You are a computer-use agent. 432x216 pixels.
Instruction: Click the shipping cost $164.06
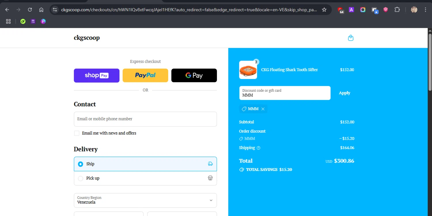[347, 148]
